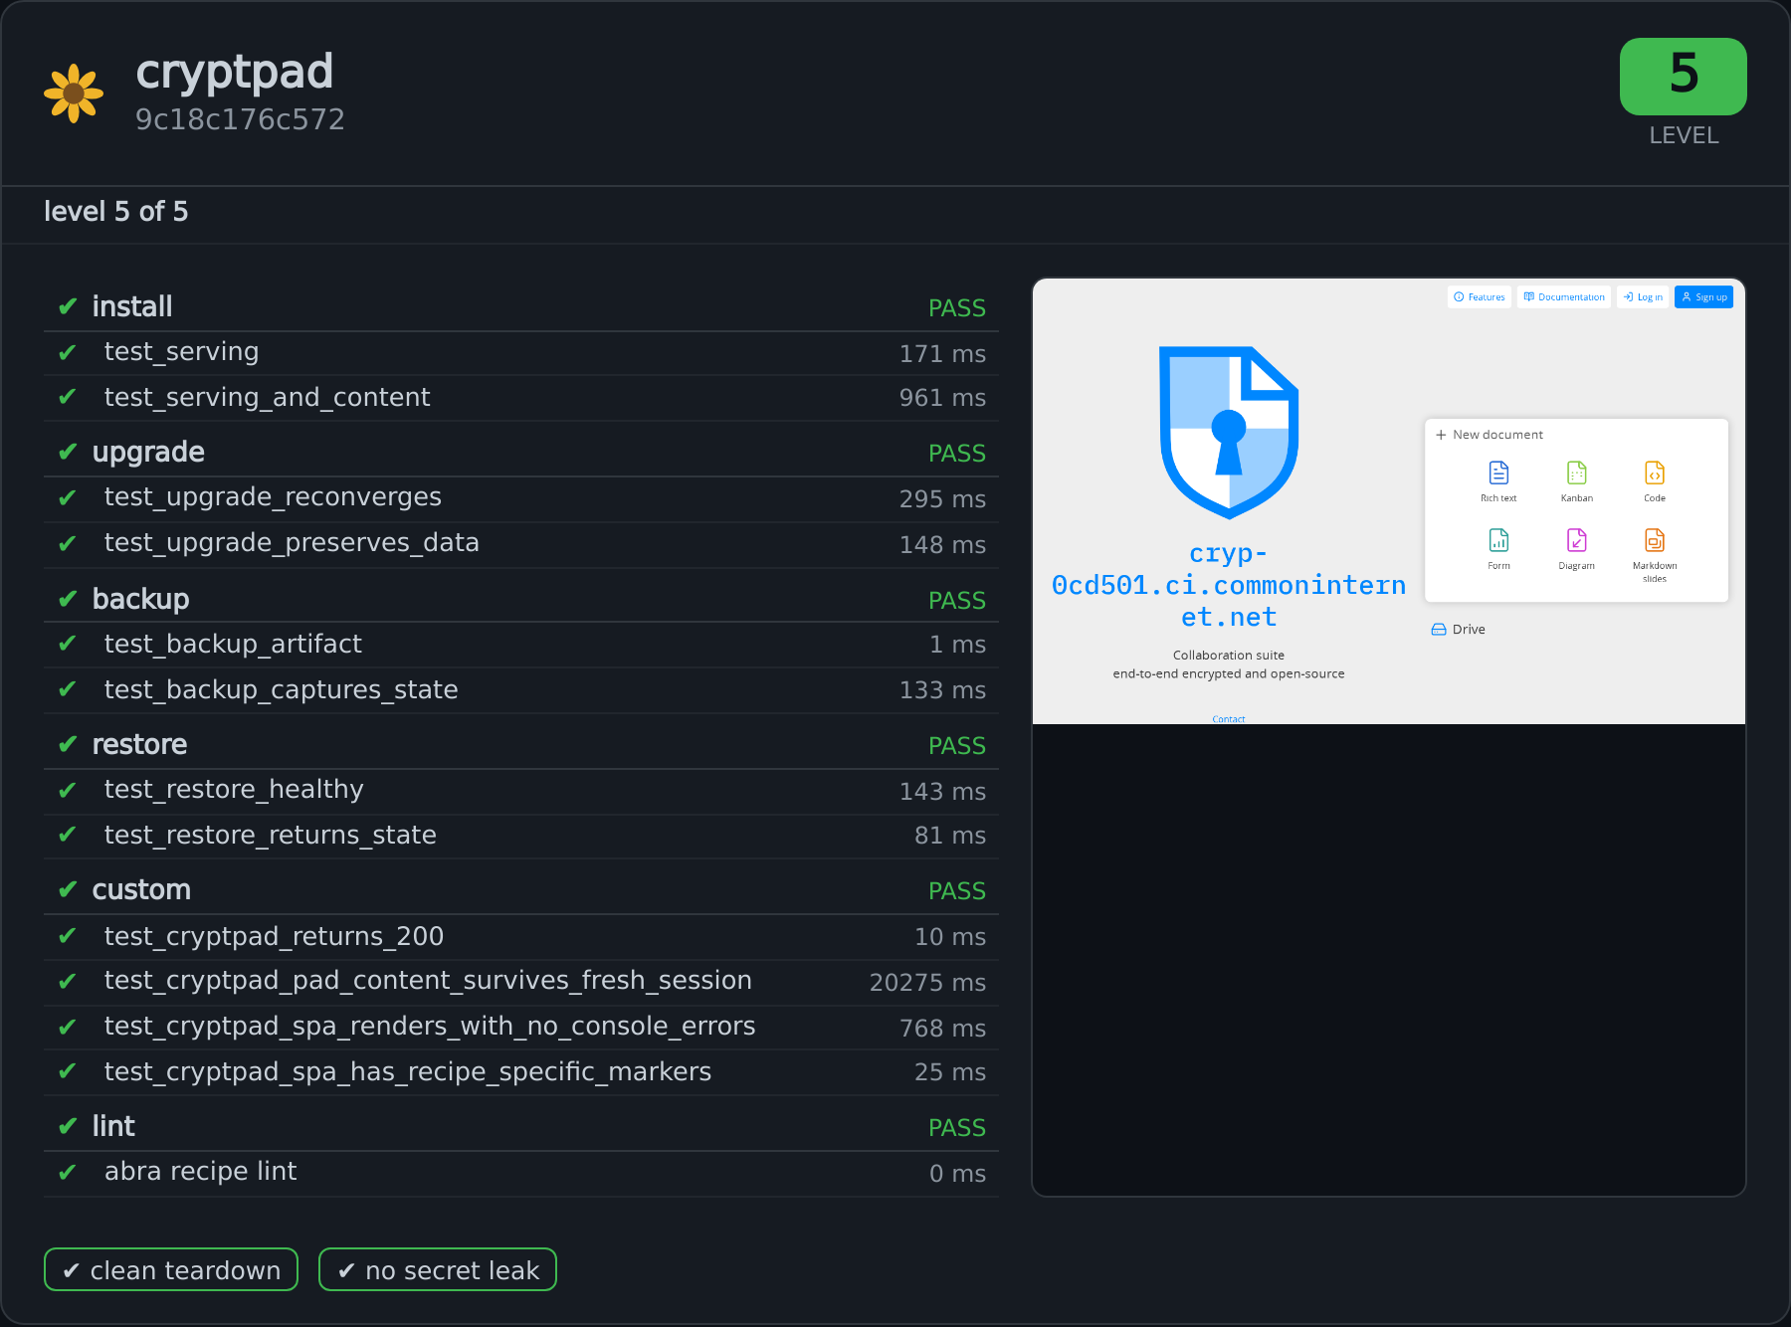
Task: Click the test_backup_captures_state row label
Action: [x=281, y=689]
